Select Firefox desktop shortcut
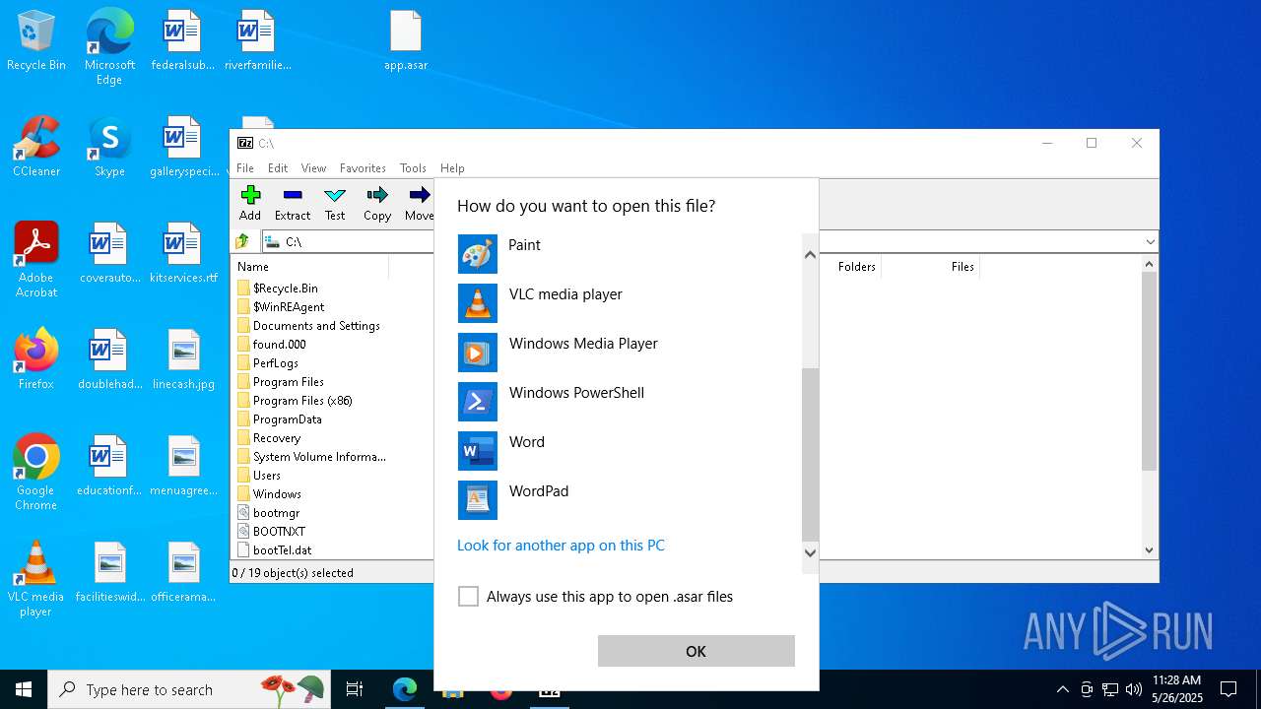This screenshot has width=1261, height=709. click(36, 359)
